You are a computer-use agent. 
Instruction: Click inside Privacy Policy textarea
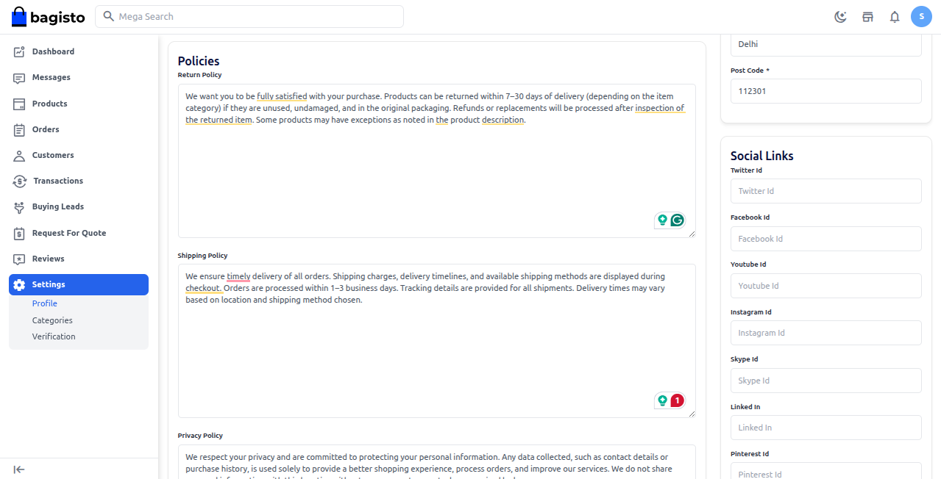tap(436, 462)
